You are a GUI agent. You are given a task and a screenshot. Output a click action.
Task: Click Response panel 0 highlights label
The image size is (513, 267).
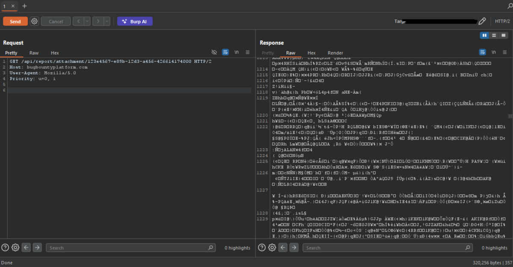pyautogui.click(x=495, y=248)
